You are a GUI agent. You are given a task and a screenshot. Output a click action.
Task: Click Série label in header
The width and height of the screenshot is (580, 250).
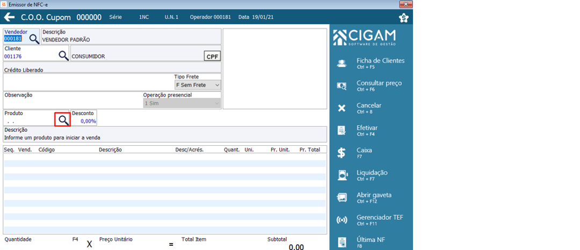[x=115, y=17]
